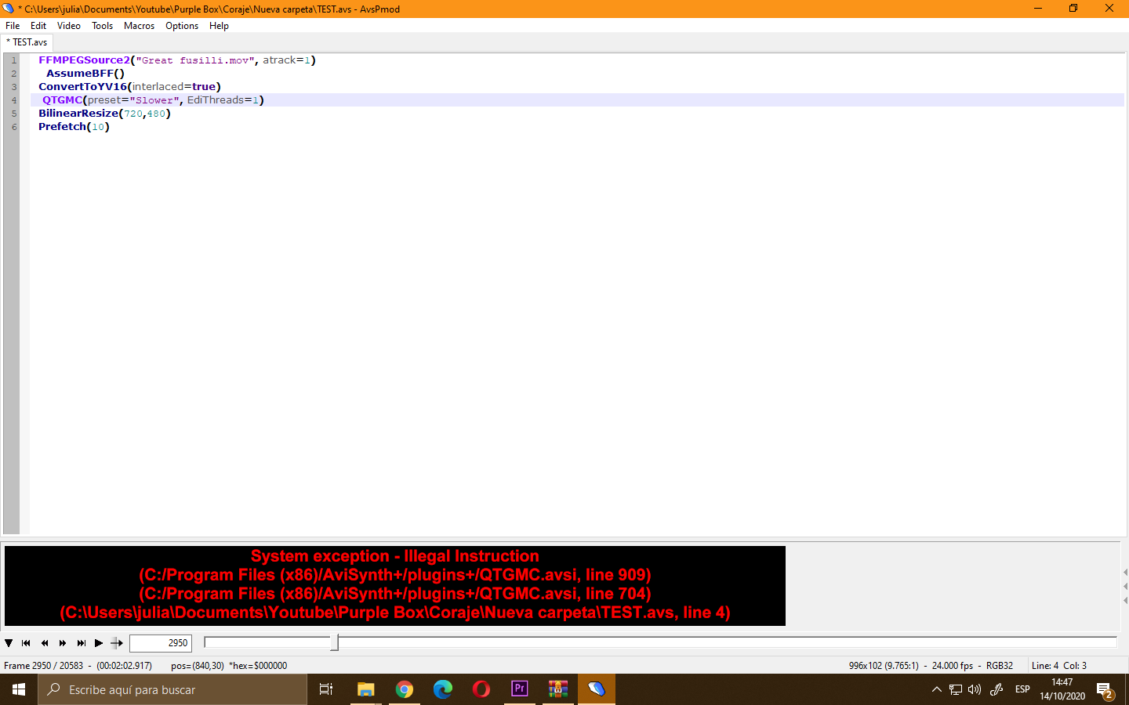Open Adobe Premiere Pro from the taskbar
The image size is (1129, 705).
click(519, 689)
